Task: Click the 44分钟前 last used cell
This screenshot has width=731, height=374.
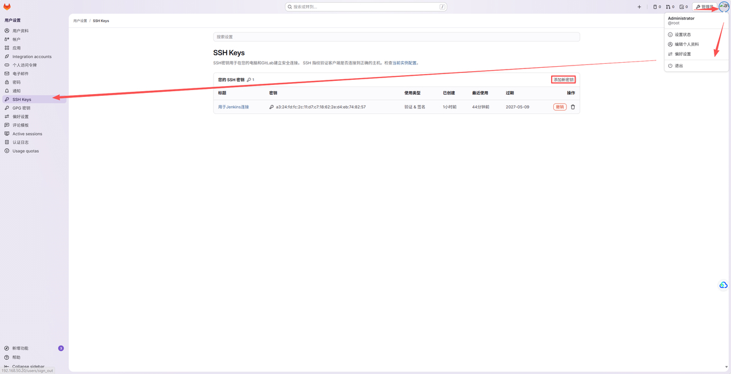Action: tap(481, 107)
